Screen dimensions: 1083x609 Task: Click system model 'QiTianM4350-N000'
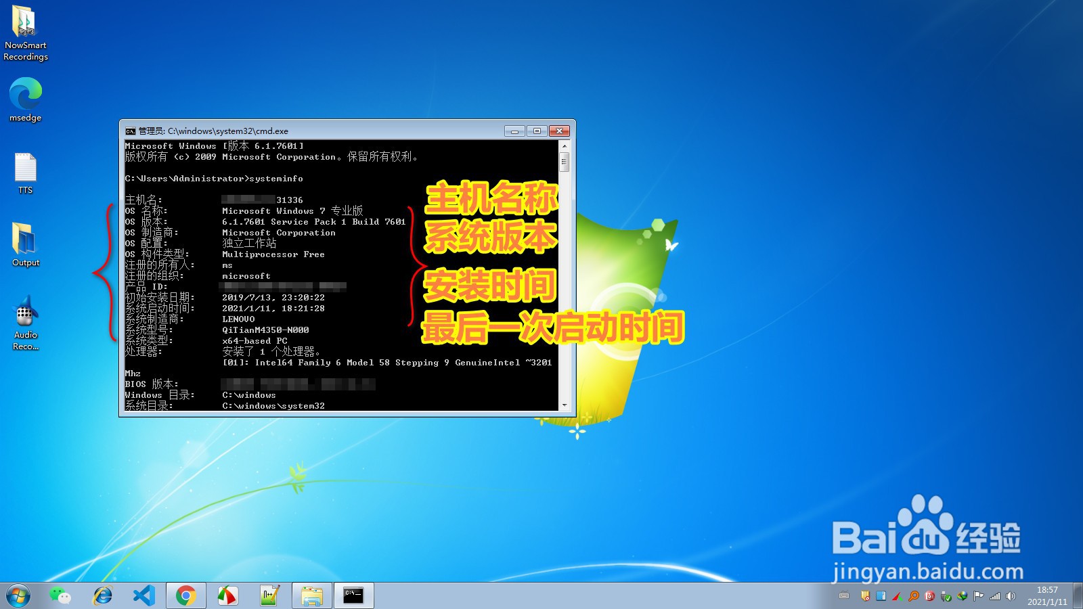tap(265, 330)
